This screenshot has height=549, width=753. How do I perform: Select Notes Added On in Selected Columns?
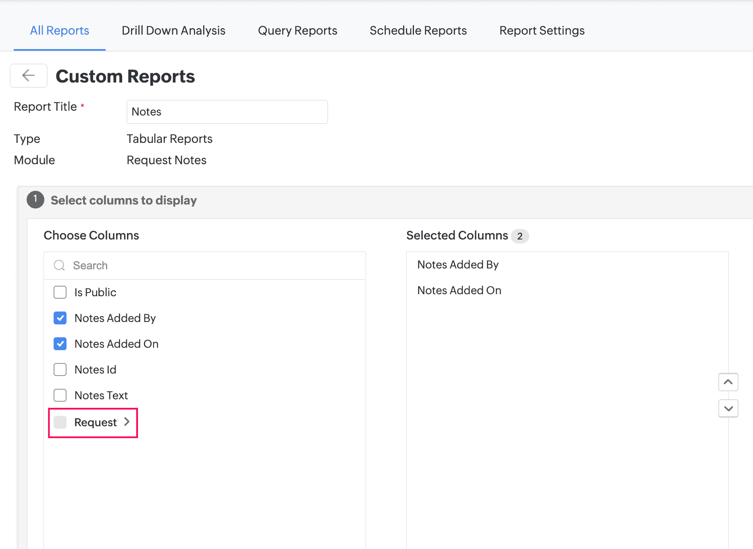pos(459,290)
